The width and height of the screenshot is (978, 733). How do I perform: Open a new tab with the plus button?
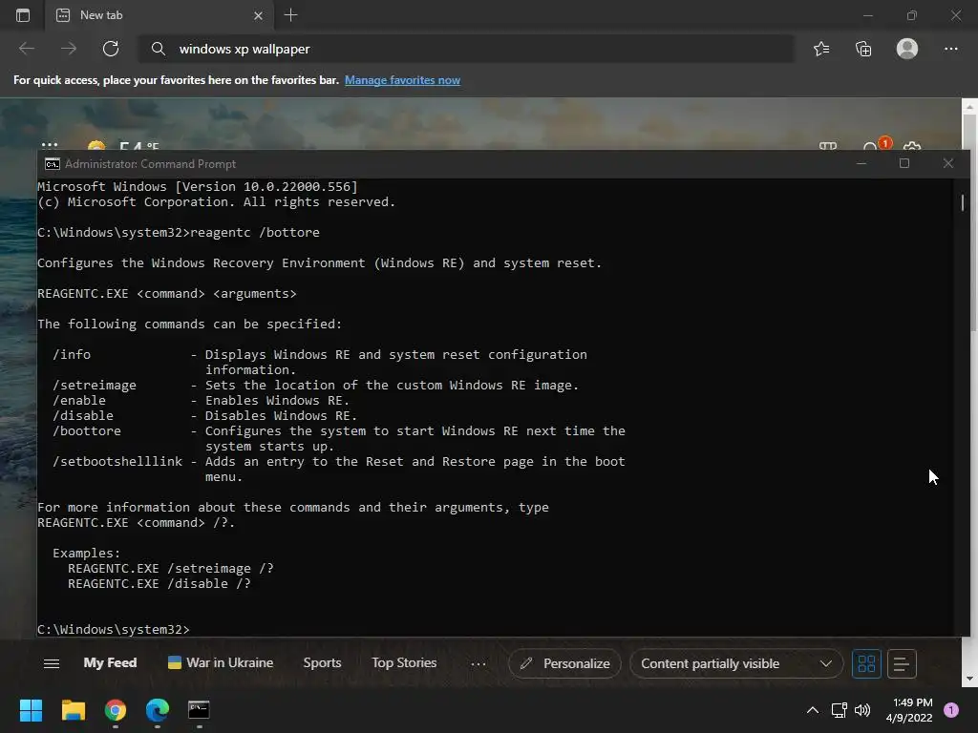[x=290, y=15]
